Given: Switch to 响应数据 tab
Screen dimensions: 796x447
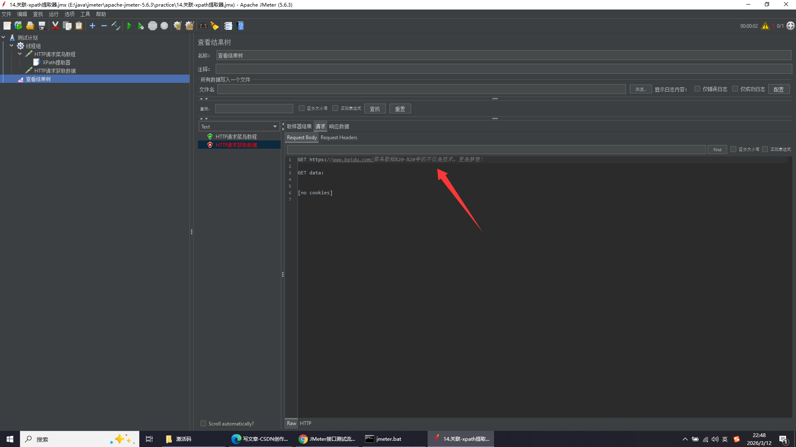Looking at the screenshot, I should pyautogui.click(x=339, y=126).
